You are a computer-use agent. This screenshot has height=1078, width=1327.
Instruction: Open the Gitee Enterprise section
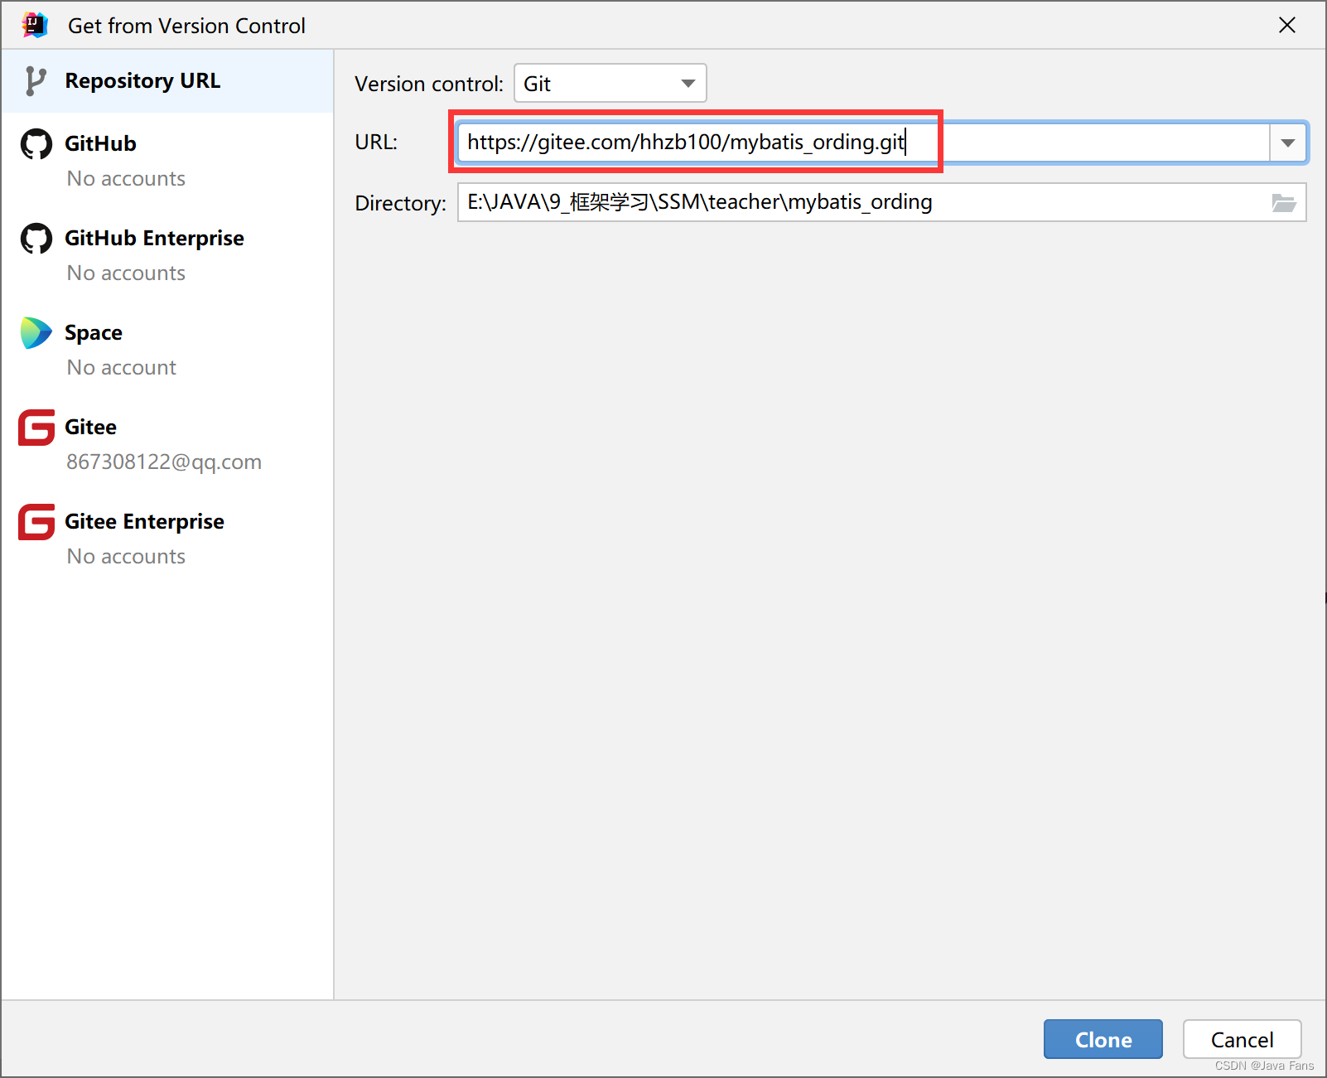click(167, 539)
